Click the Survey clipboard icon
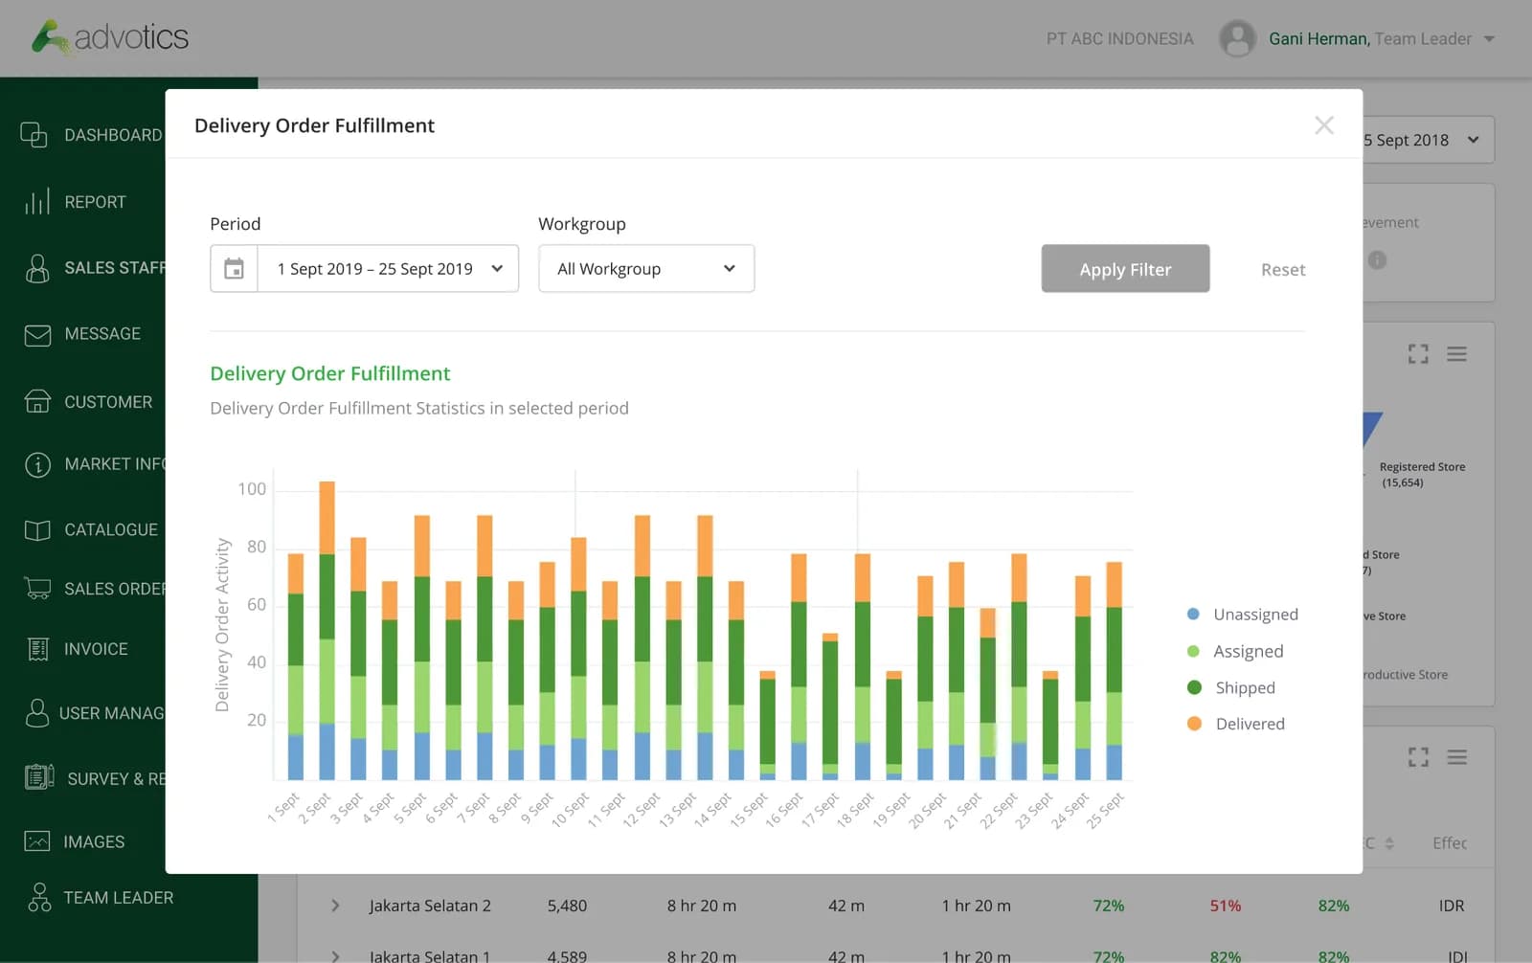This screenshot has width=1532, height=963. coord(39,777)
